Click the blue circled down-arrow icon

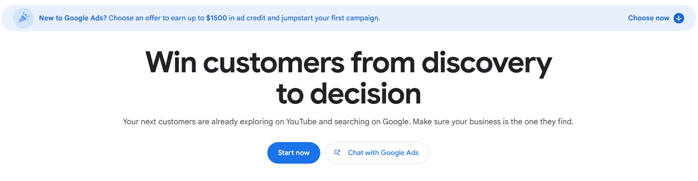(x=678, y=18)
